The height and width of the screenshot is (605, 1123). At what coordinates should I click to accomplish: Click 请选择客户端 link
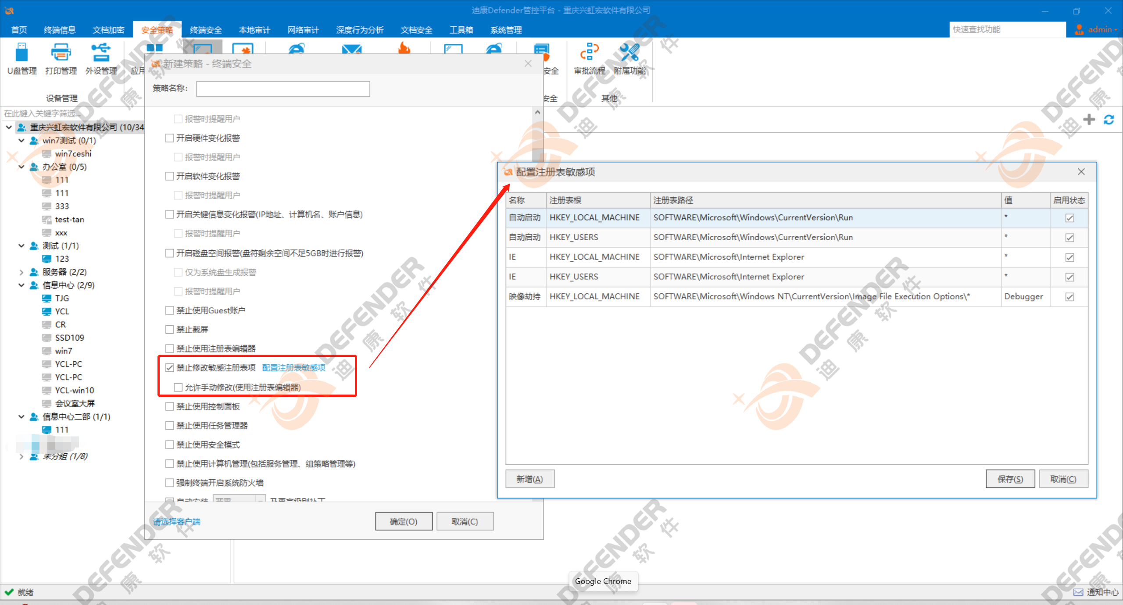click(177, 521)
